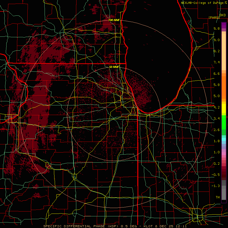The width and height of the screenshot is (228, 228).
Task: Click the 8.2 scale value
Action: pyautogui.click(x=217, y=51)
